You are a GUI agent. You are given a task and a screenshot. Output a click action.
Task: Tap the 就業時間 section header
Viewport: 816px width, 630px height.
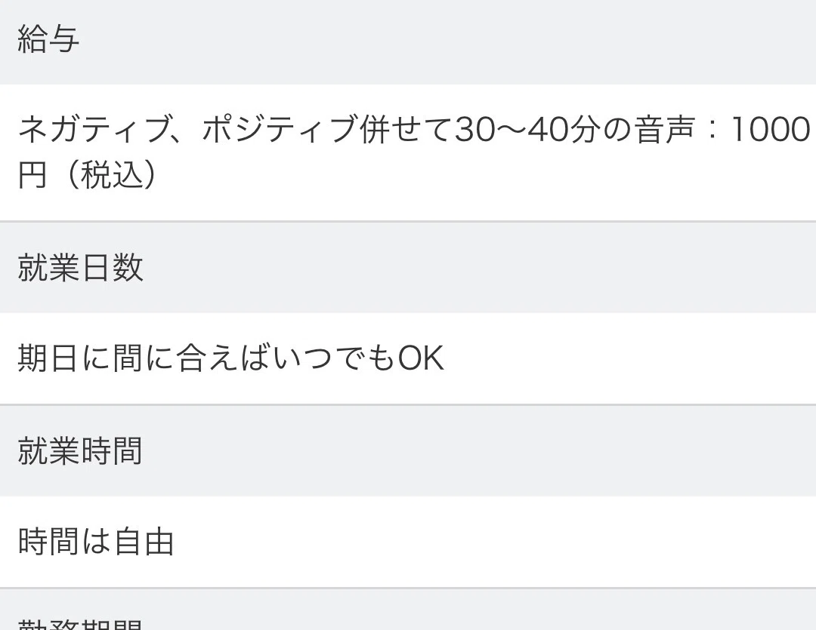click(80, 451)
